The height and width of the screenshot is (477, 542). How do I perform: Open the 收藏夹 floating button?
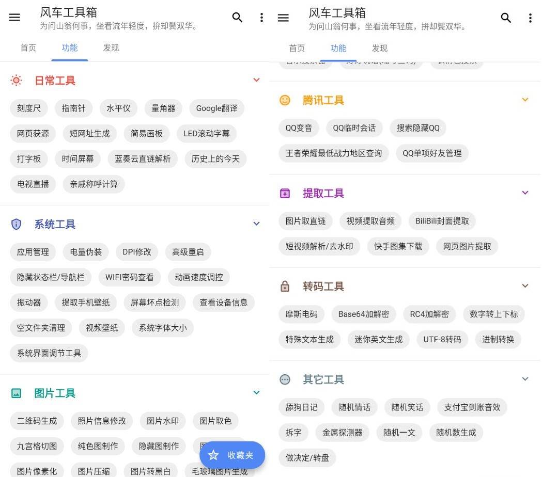[231, 456]
